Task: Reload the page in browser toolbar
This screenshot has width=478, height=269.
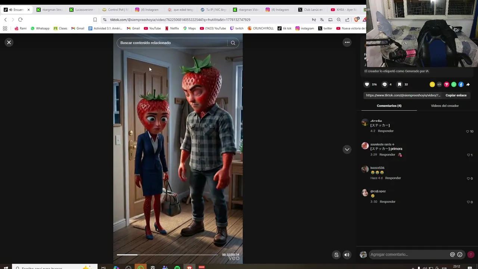Action: pos(20,19)
